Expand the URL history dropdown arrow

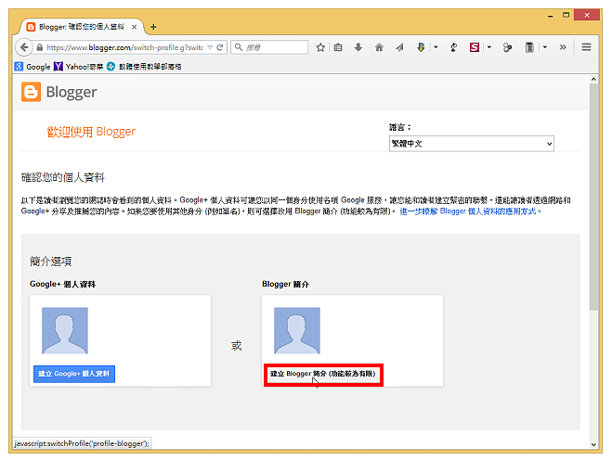pyautogui.click(x=210, y=47)
